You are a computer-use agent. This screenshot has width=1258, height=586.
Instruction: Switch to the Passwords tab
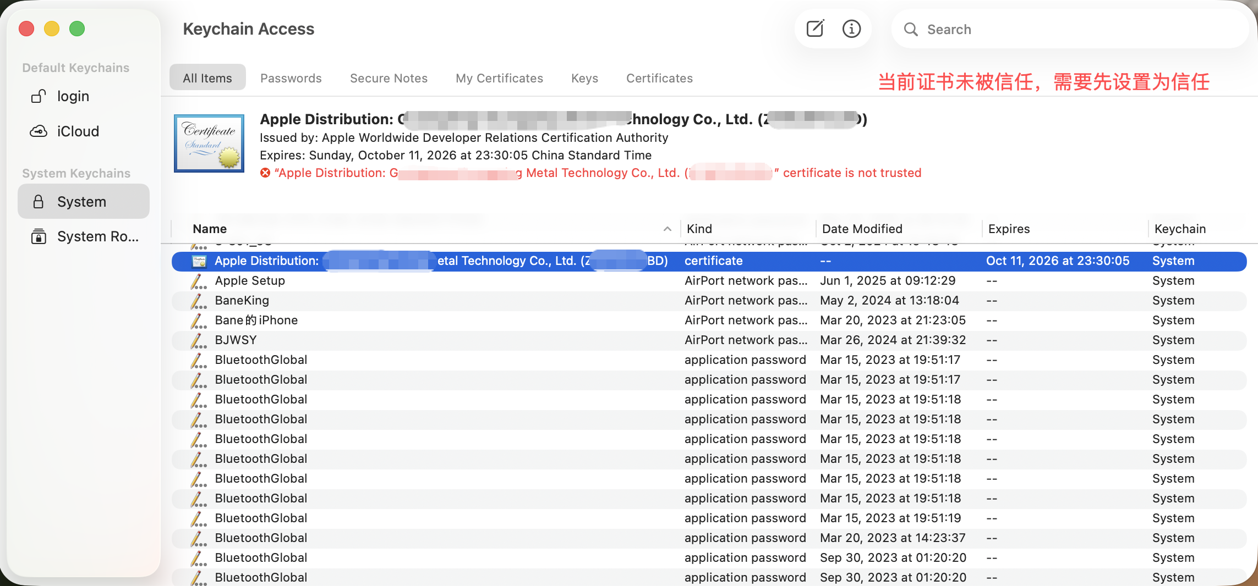coord(291,78)
